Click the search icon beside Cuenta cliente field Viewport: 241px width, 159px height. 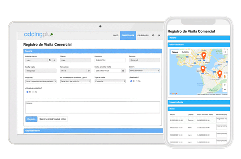(x=49, y=60)
